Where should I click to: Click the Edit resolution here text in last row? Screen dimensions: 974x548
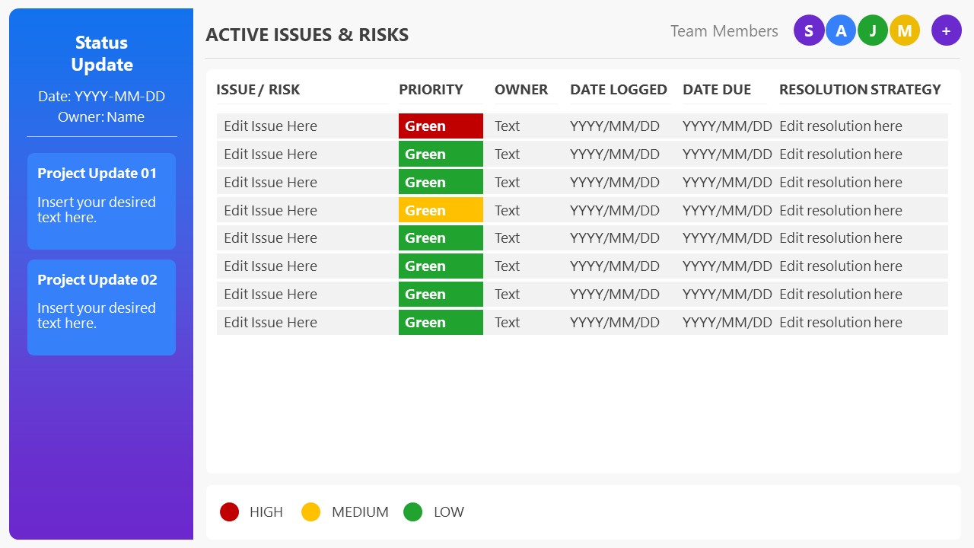(x=841, y=322)
